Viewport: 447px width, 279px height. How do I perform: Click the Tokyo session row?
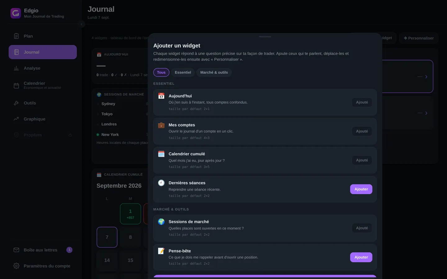[122, 114]
